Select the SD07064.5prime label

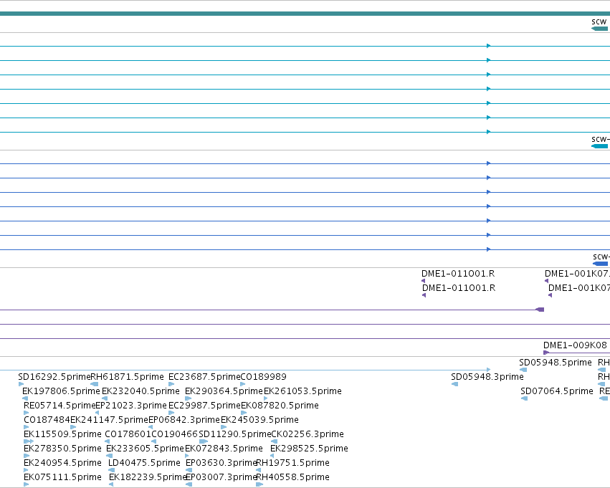[x=557, y=391]
